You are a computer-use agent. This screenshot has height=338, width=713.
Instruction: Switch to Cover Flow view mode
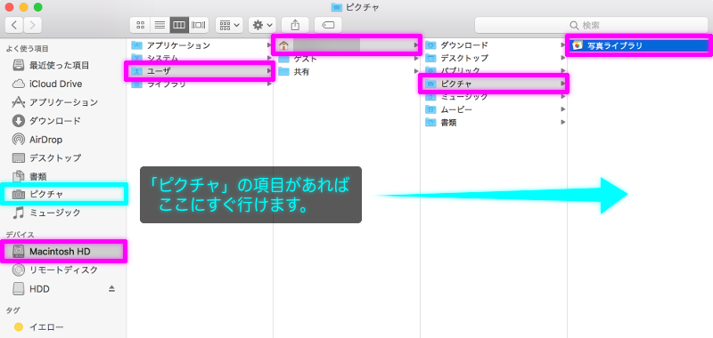pos(199,25)
